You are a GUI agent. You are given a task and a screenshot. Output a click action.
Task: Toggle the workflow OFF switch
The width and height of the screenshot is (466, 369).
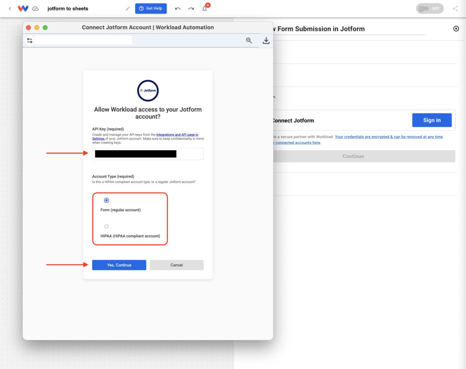click(430, 8)
